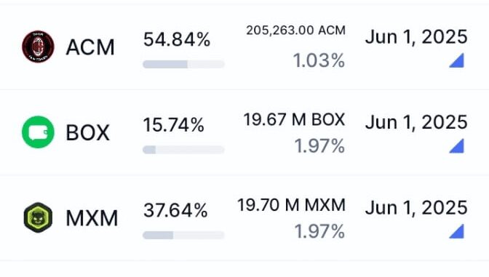Click the 19.67 M BOX unlock amount
The height and width of the screenshot is (277, 489).
pos(295,120)
